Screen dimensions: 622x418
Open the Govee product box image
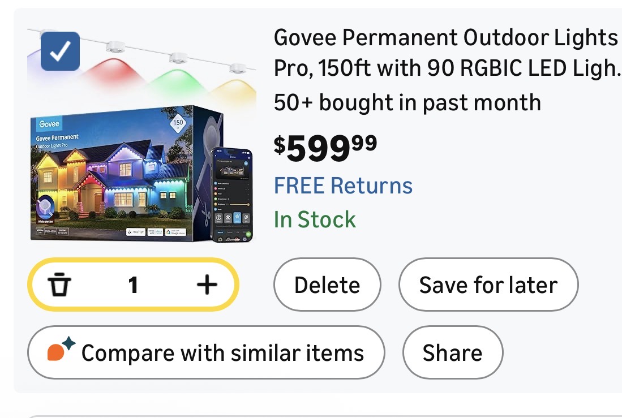click(119, 173)
